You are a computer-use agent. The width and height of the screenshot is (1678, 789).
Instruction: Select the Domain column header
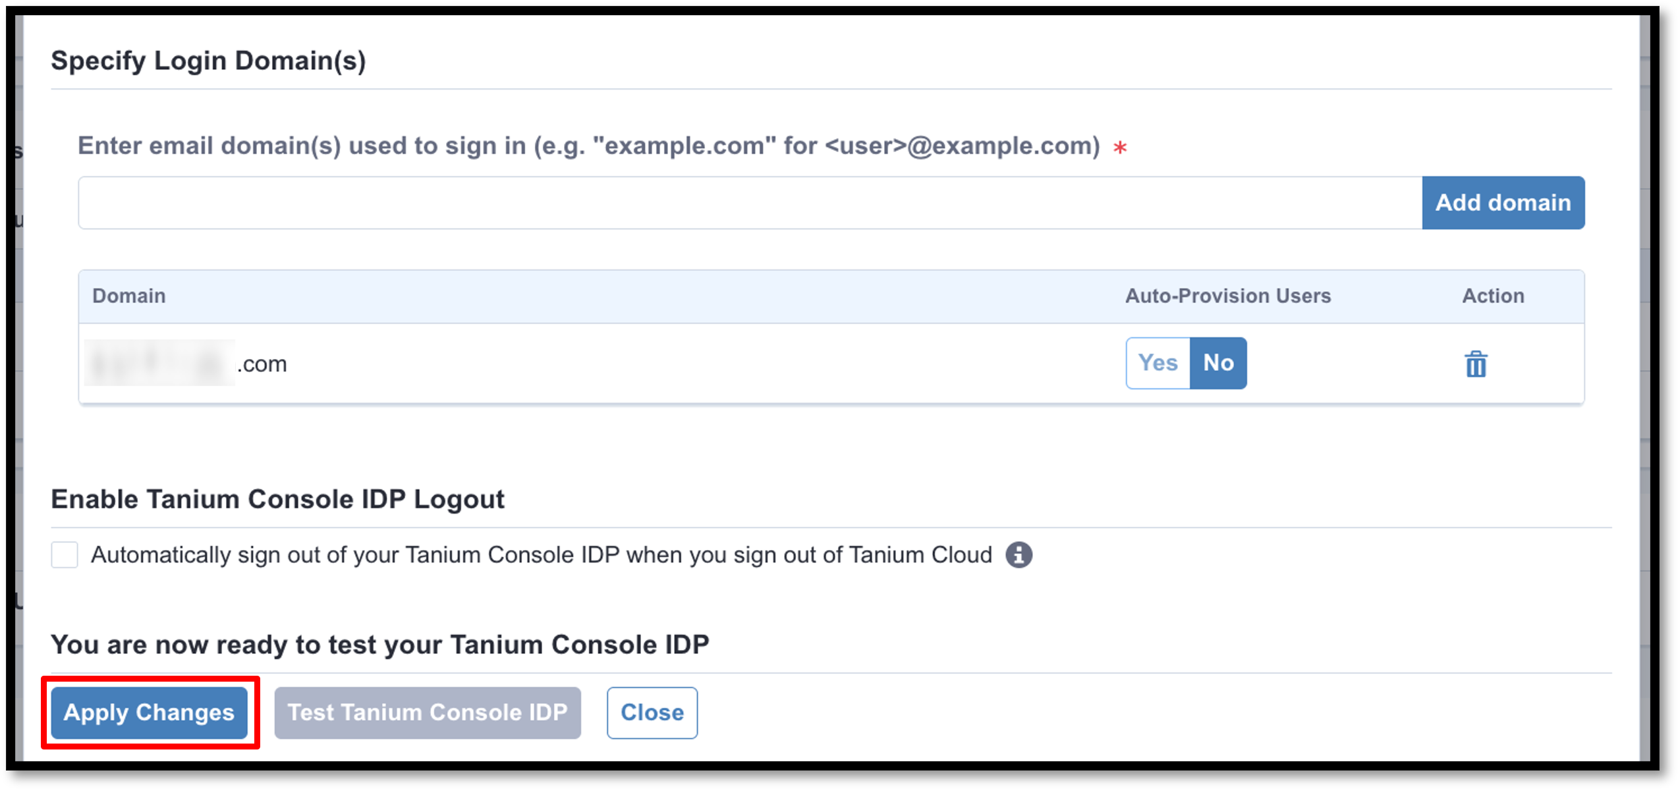129,296
